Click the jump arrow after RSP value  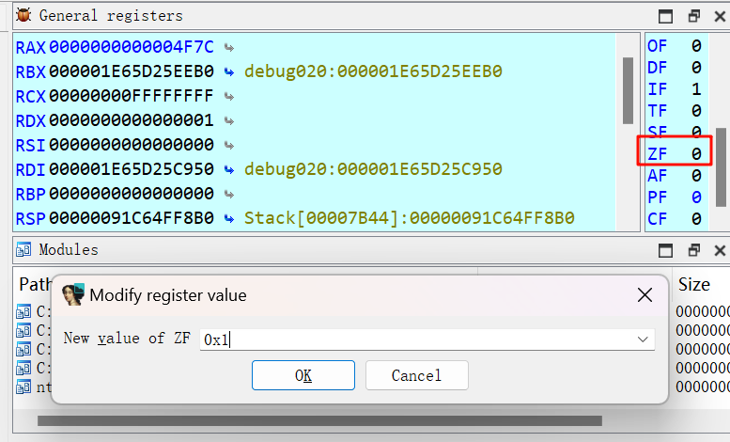click(228, 218)
